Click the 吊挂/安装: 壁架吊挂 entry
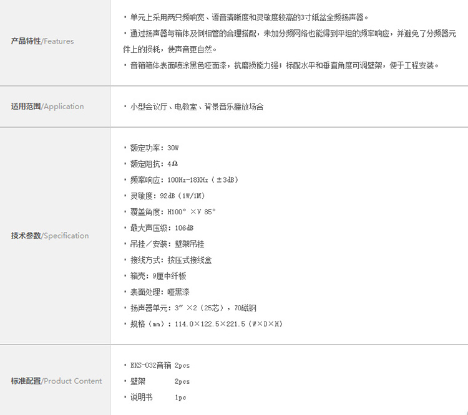The width and height of the screenshot is (468, 415). pyautogui.click(x=167, y=244)
